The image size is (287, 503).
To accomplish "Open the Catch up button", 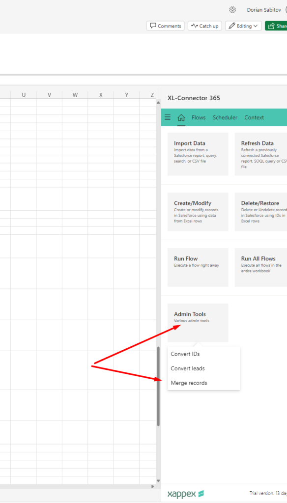I will click(205, 26).
